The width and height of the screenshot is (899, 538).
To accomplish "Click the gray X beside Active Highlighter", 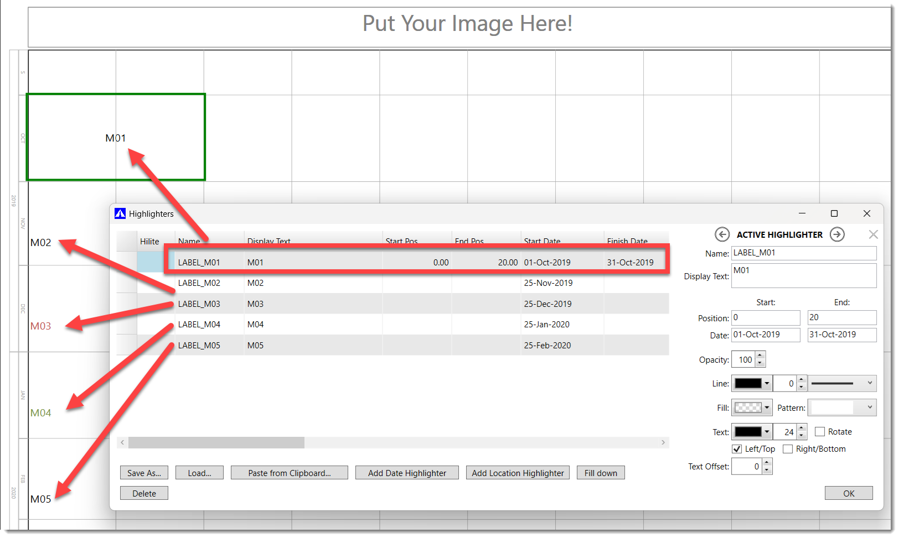I will click(873, 234).
